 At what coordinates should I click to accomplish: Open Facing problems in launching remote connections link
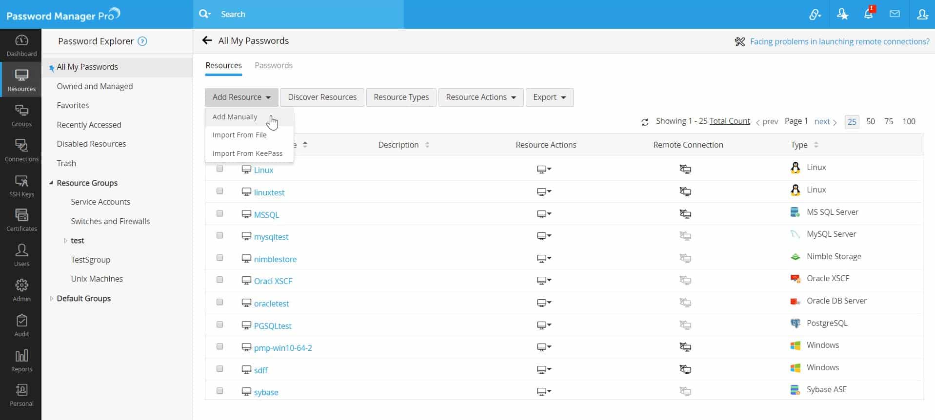(x=839, y=42)
